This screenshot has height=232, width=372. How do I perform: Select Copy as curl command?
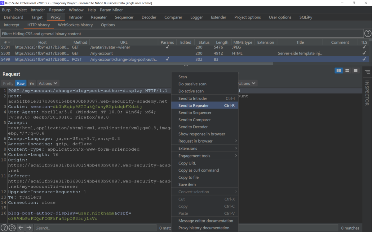(205, 170)
